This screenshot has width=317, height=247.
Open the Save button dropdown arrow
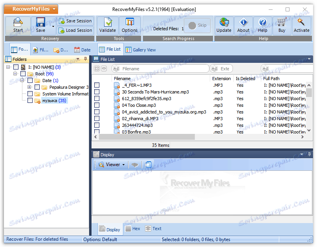coord(53,26)
